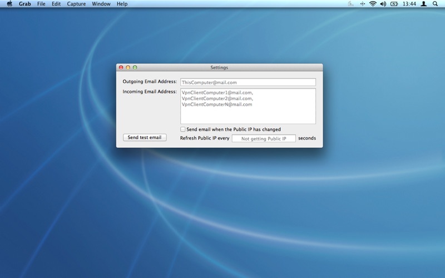This screenshot has height=278, width=445.
Task: Click the dimmed leftmost status icon in menu bar
Action: click(x=351, y=4)
